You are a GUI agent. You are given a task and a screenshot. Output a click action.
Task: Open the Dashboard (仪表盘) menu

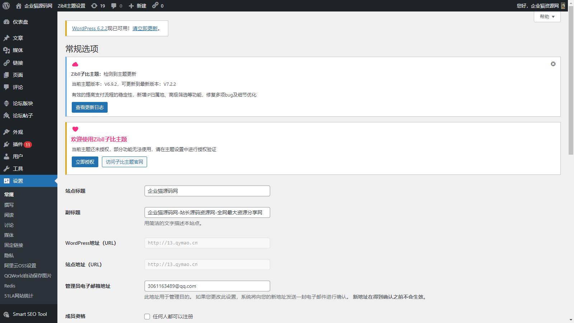tap(20, 22)
